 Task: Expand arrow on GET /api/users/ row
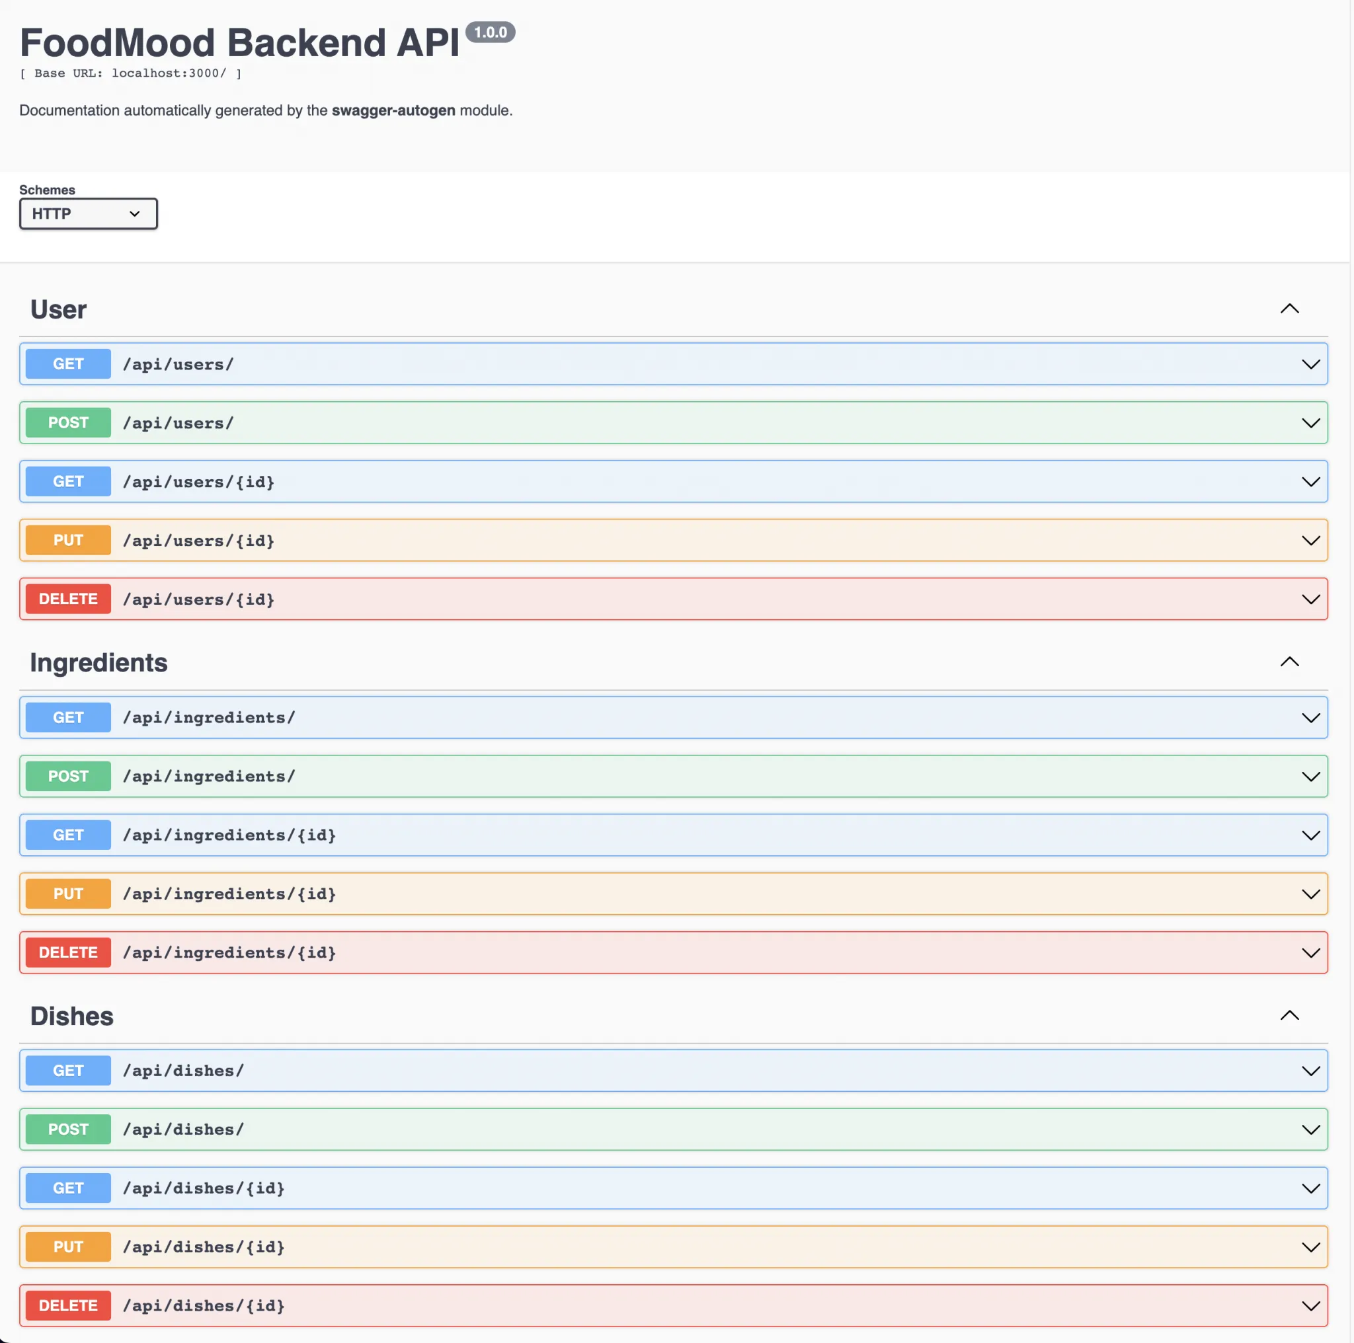point(1310,364)
